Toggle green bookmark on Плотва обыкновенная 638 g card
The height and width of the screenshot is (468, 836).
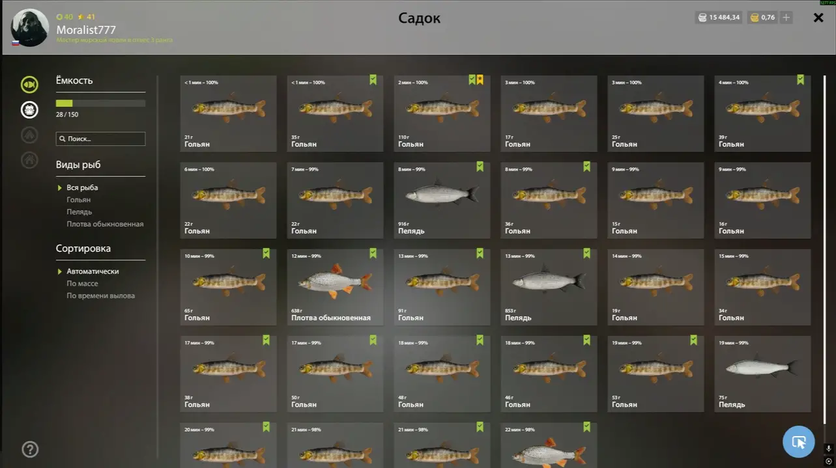[373, 253]
